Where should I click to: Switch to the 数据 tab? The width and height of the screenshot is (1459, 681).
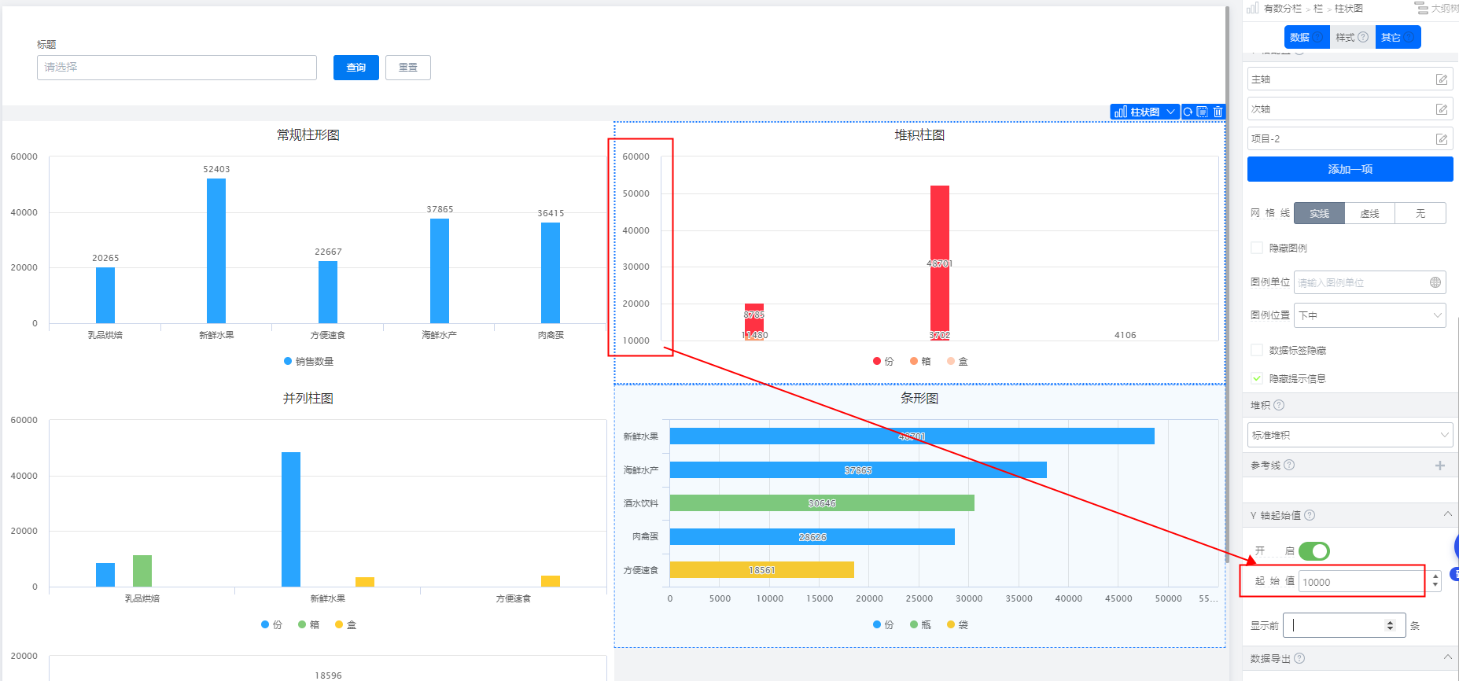click(1306, 37)
